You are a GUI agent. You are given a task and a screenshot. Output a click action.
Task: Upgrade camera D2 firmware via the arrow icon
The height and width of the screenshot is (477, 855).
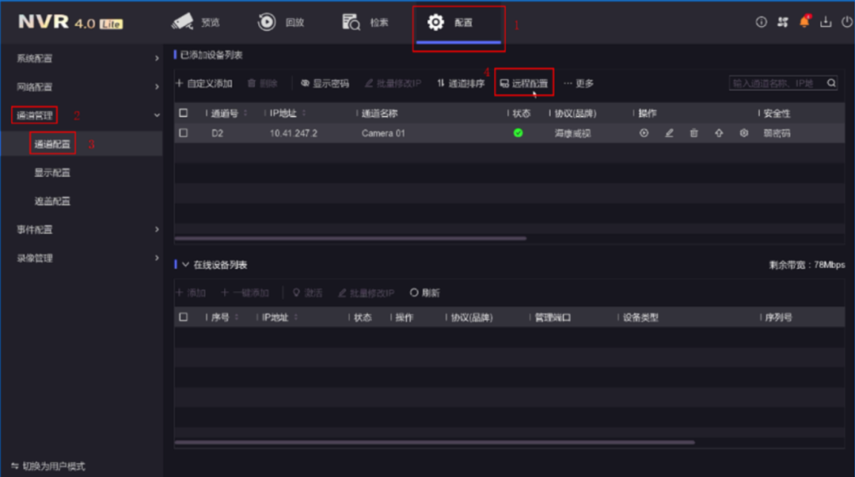pos(718,133)
